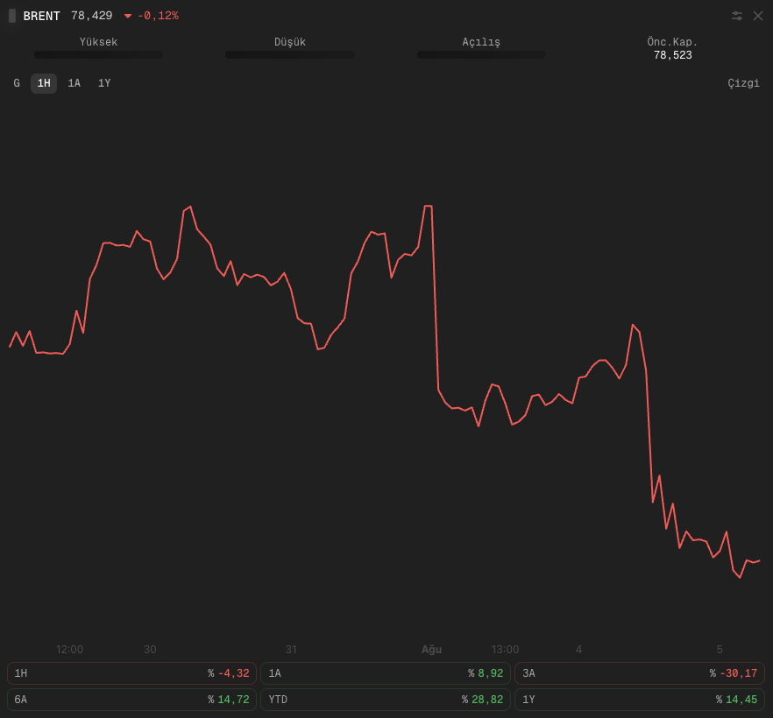Viewport: 773px width, 718px height.
Task: Click the previous close value 78,523
Action: coord(672,55)
